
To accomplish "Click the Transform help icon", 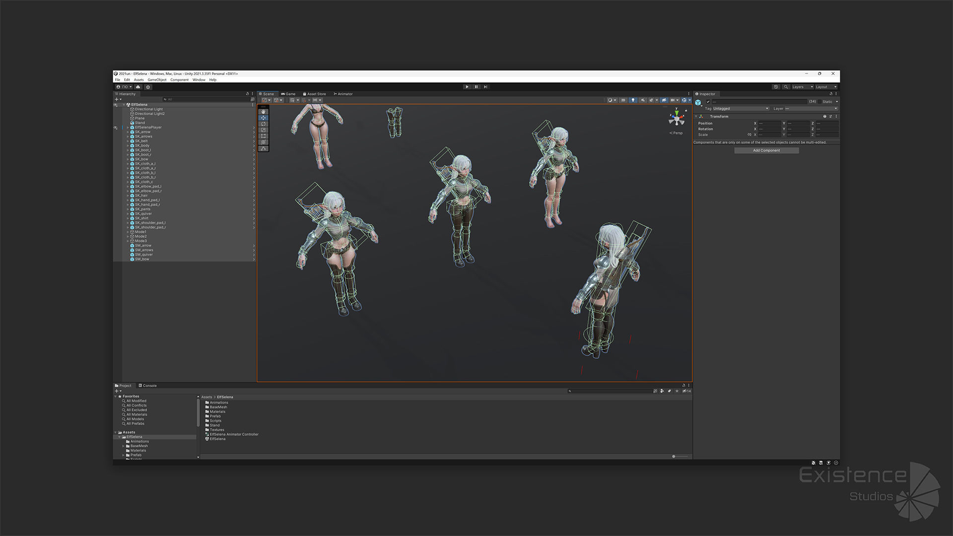I will (825, 117).
